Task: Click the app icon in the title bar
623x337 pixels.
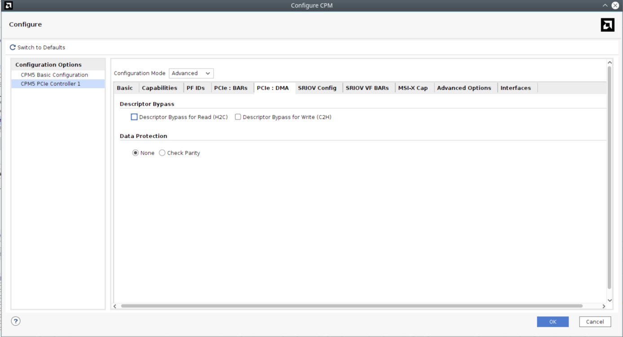Action: point(8,5)
